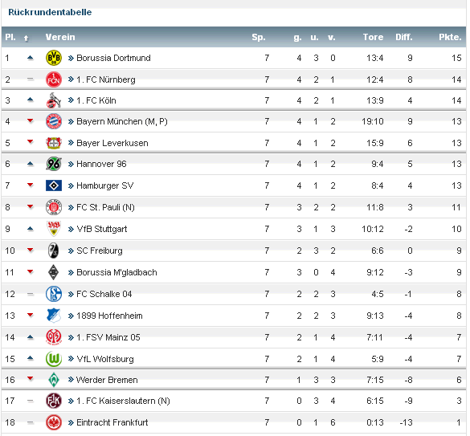This screenshot has height=436, width=470.
Task: Click the Eintracht Frankfurt eagle crest
Action: click(54, 422)
